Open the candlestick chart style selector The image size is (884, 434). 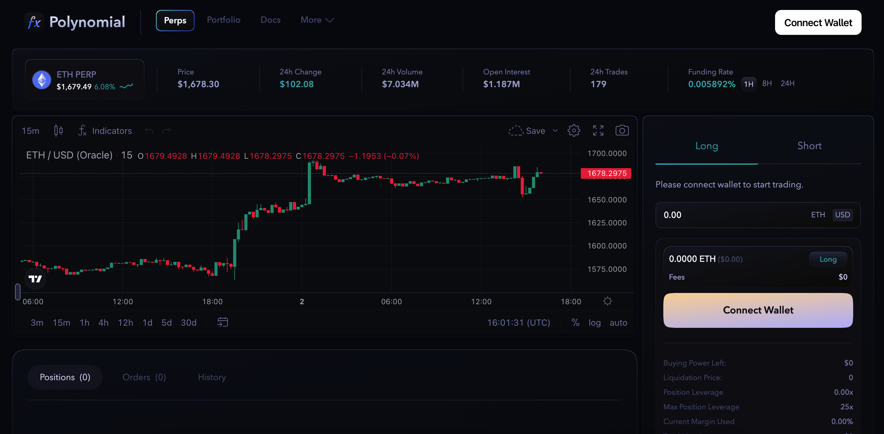click(58, 130)
